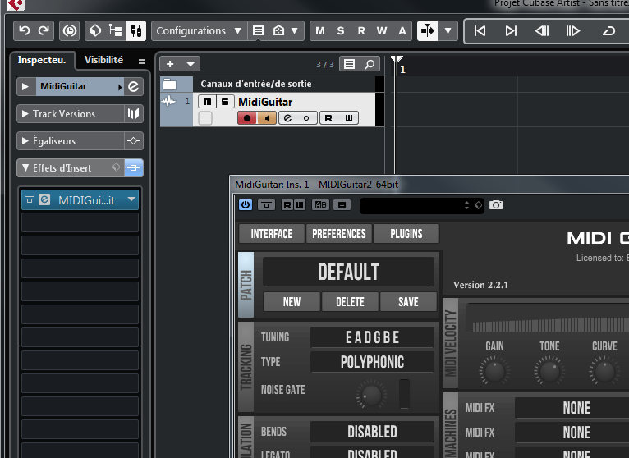Click the Undo arrow in toolbar
Image resolution: width=629 pixels, height=458 pixels.
(x=25, y=31)
